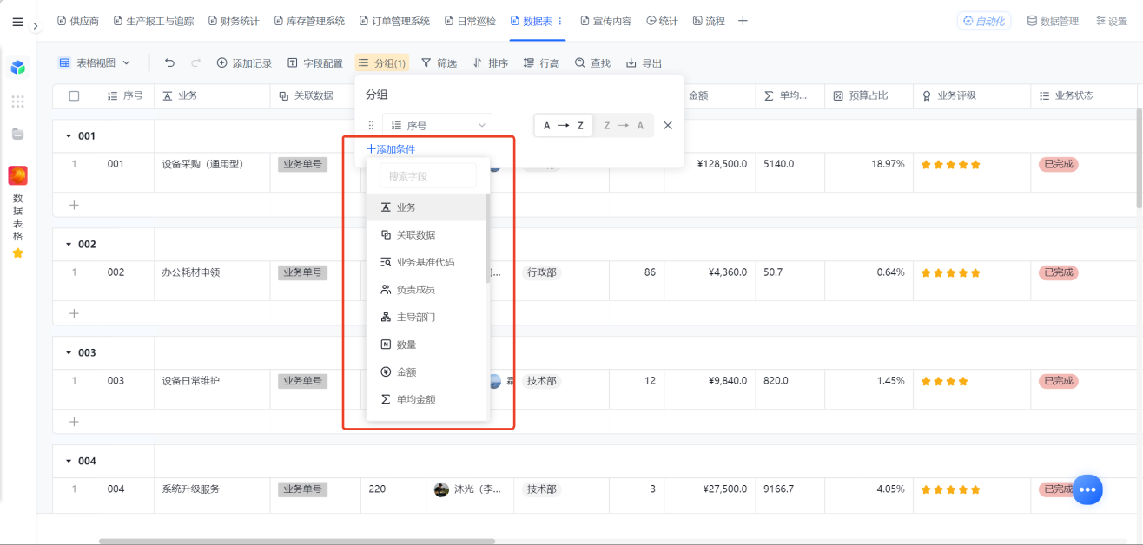1143x545 pixels.
Task: Click the drag handle beside 序号 group condition
Action: click(371, 125)
